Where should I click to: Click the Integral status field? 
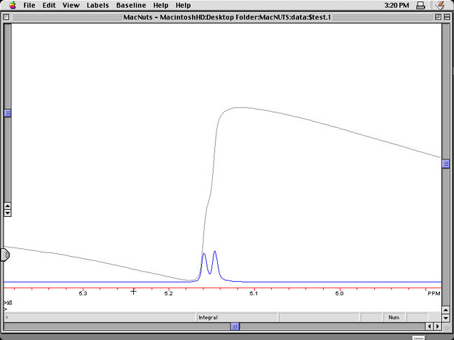point(207,317)
